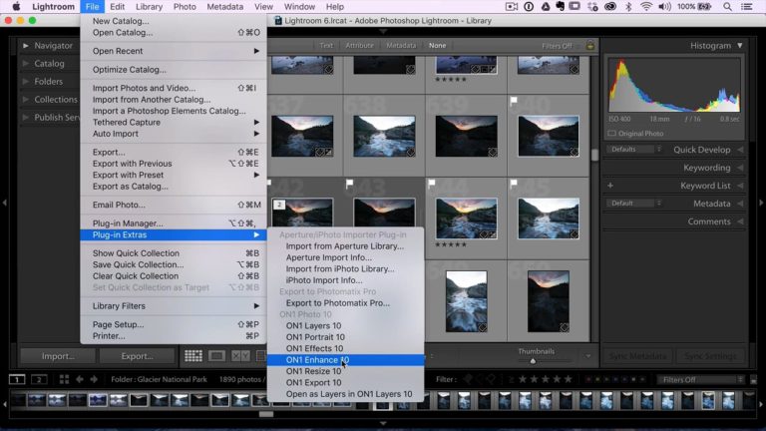Go forward with filmstrip right arrow
This screenshot has width=766, height=431.
[94, 379]
